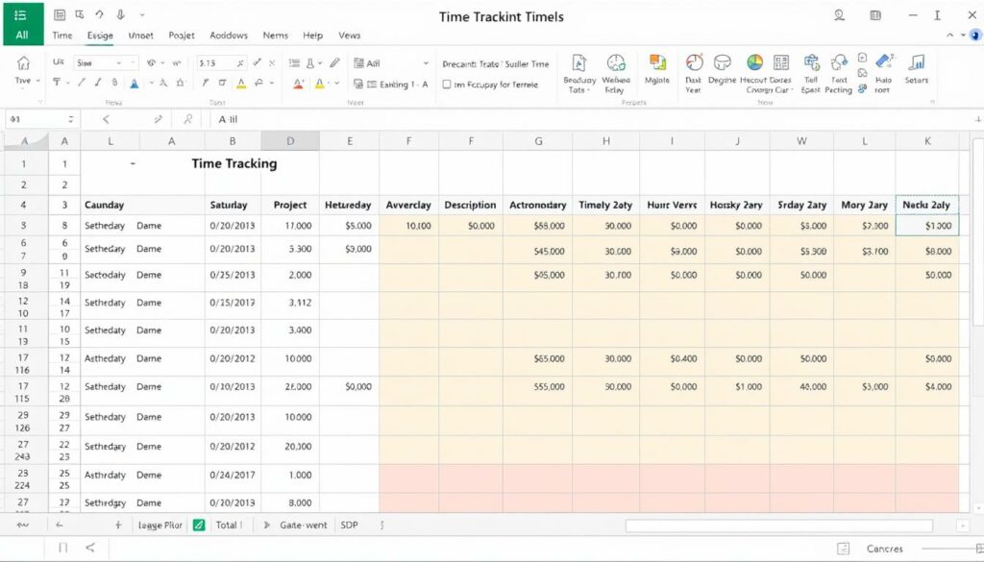Click the flask icon in ribbon
Image resolution: width=984 pixels, height=562 pixels.
coord(310,62)
